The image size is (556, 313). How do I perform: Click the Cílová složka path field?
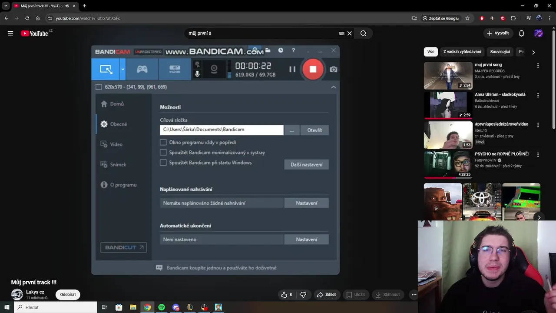pos(222,130)
